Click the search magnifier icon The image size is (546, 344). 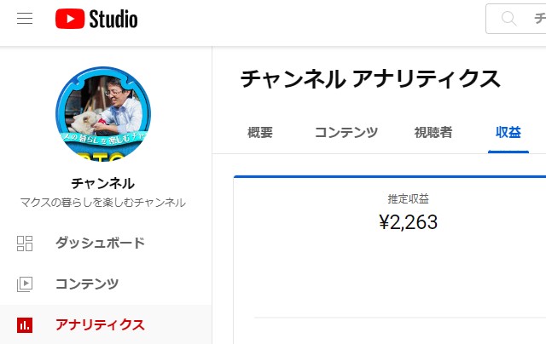coord(508,19)
